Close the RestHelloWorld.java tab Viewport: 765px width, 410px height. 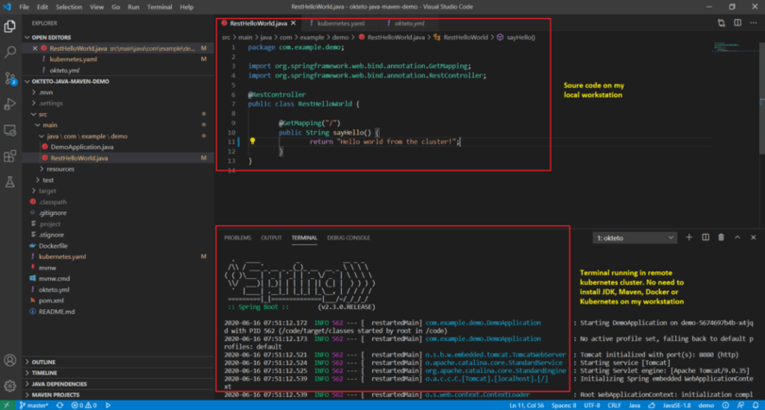coord(293,23)
